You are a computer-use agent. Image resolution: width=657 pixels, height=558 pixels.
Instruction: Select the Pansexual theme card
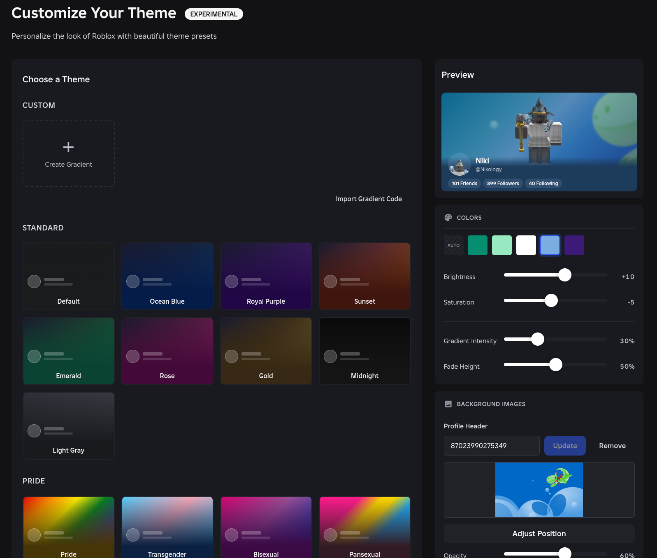click(365, 527)
